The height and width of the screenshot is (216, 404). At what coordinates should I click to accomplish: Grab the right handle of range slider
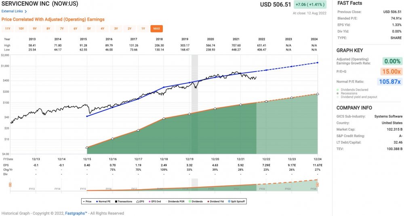(x=318, y=185)
